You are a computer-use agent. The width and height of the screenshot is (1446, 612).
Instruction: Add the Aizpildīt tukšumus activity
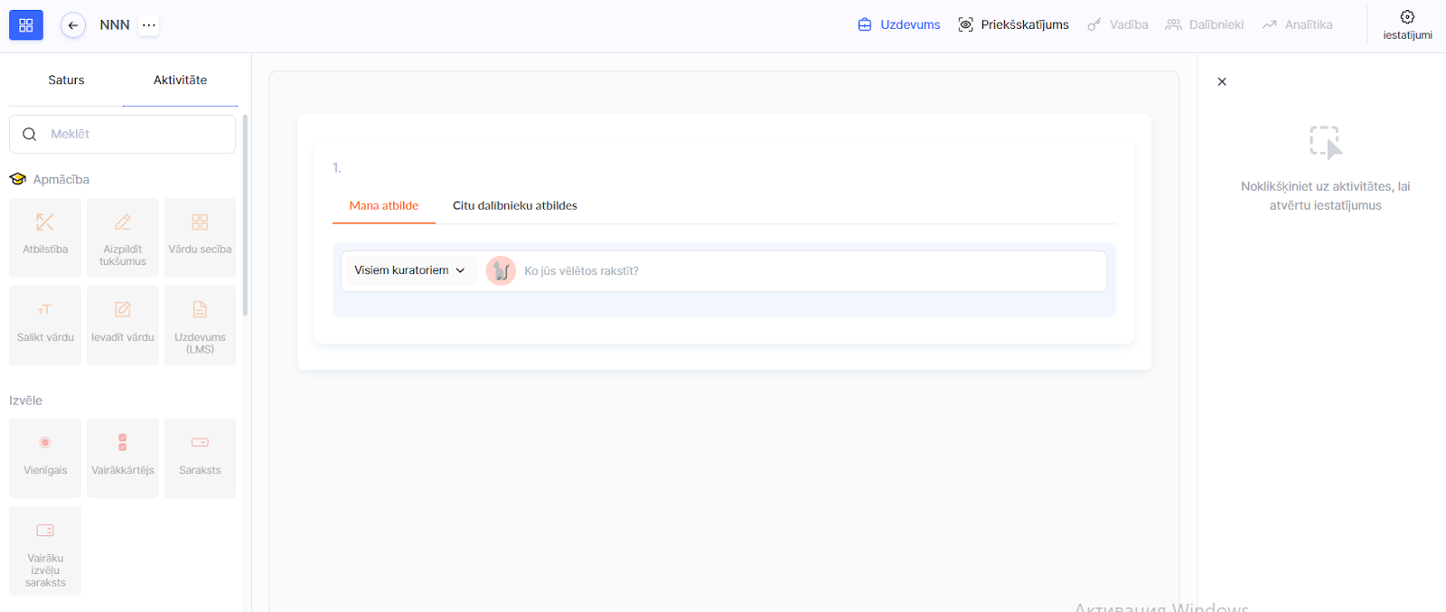[123, 238]
